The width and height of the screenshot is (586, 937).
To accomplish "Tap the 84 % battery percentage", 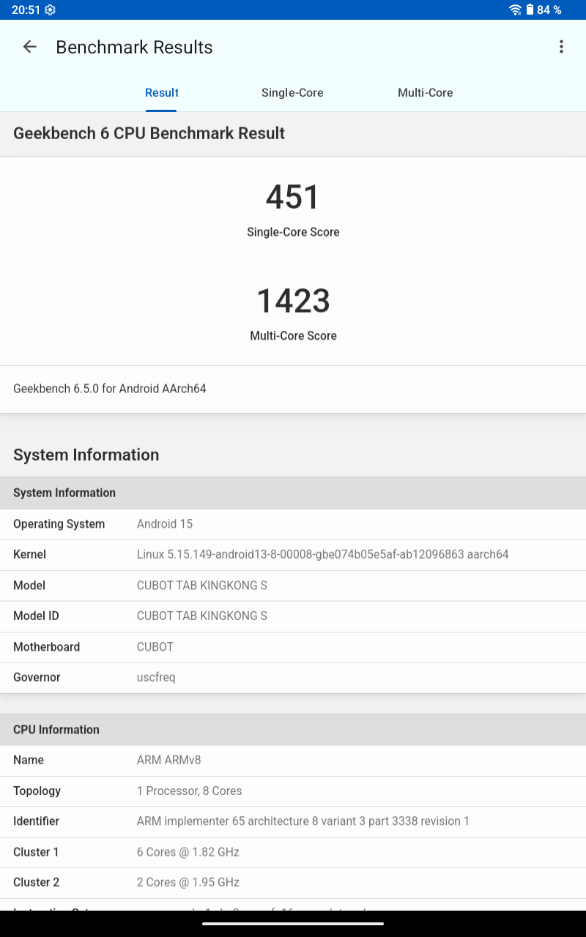I will click(x=549, y=10).
